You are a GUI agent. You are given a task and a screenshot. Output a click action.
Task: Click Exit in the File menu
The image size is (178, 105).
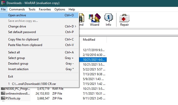coord(39,77)
